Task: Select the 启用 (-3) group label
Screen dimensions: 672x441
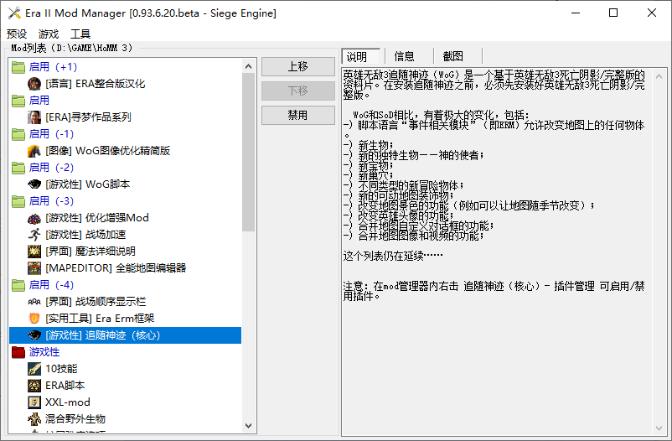Action: (51, 201)
